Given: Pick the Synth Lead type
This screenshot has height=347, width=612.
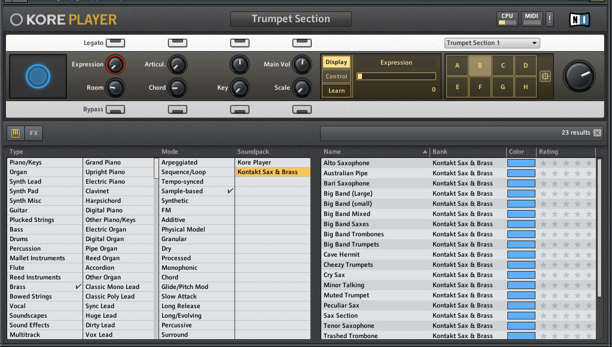Looking at the screenshot, I should [45, 181].
